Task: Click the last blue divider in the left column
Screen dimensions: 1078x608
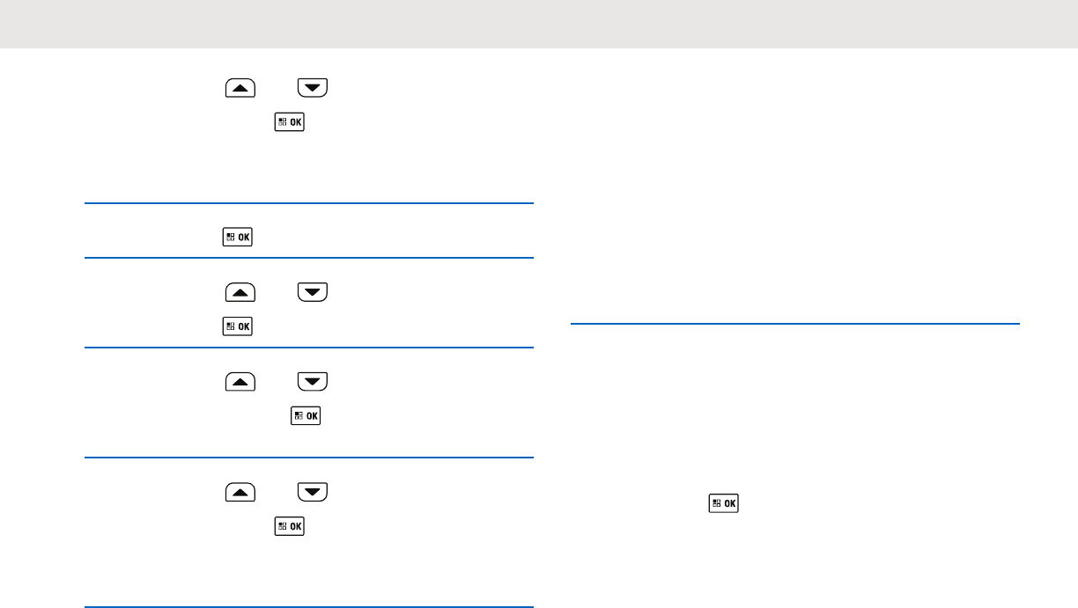Action: click(309, 606)
